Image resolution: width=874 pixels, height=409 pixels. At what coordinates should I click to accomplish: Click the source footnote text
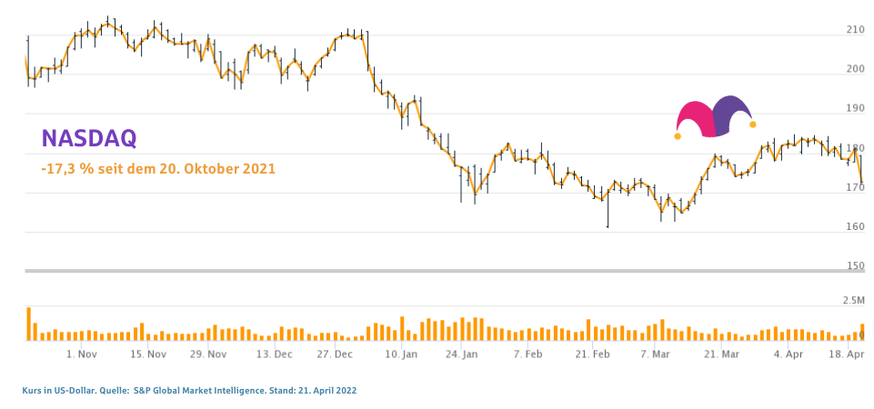tap(189, 390)
